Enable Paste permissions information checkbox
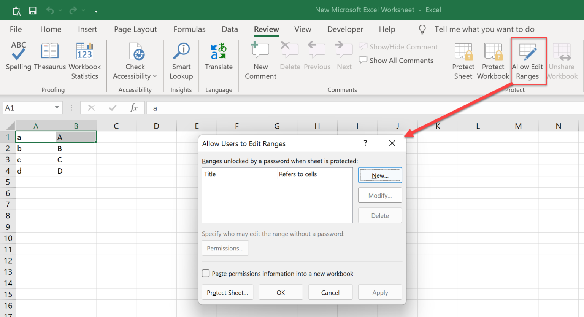 coord(206,274)
